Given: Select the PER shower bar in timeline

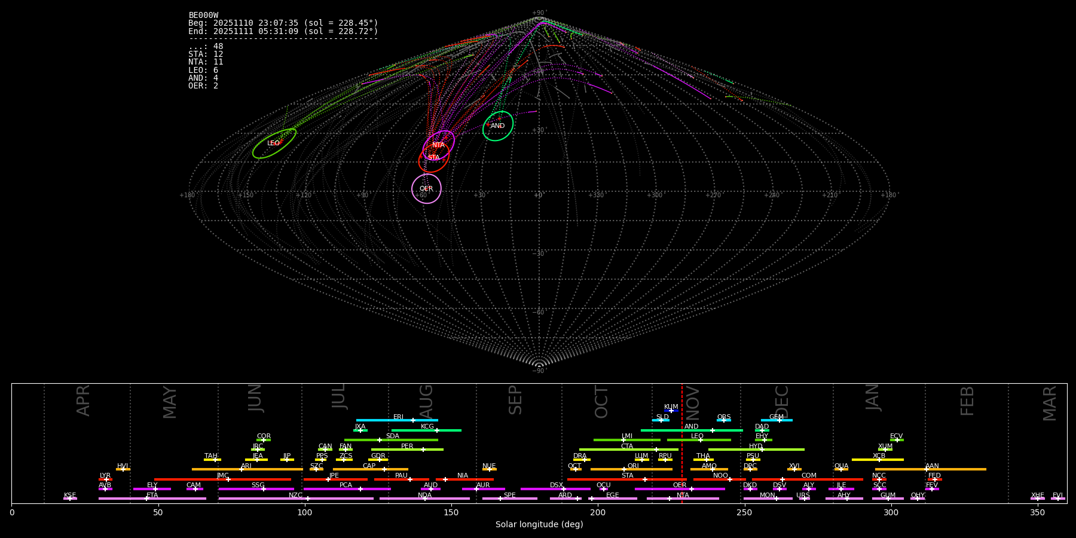Looking at the screenshot, I should click(x=407, y=450).
